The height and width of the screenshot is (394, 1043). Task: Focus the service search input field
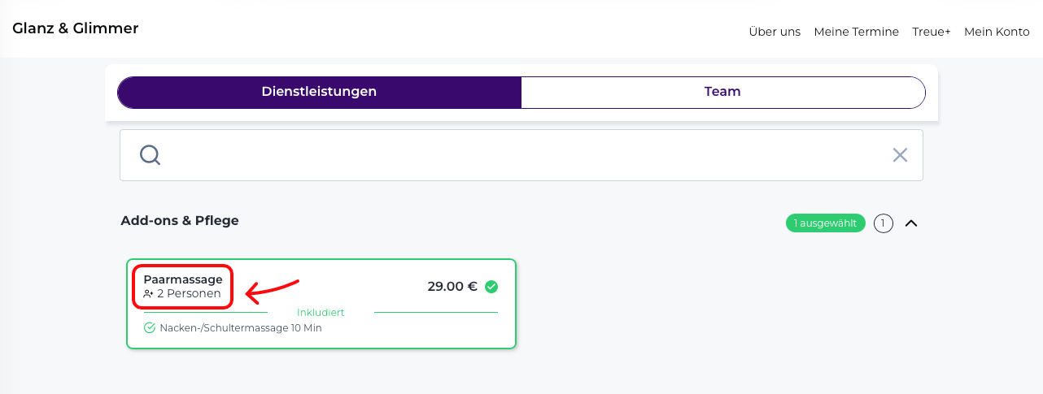pyautogui.click(x=521, y=155)
